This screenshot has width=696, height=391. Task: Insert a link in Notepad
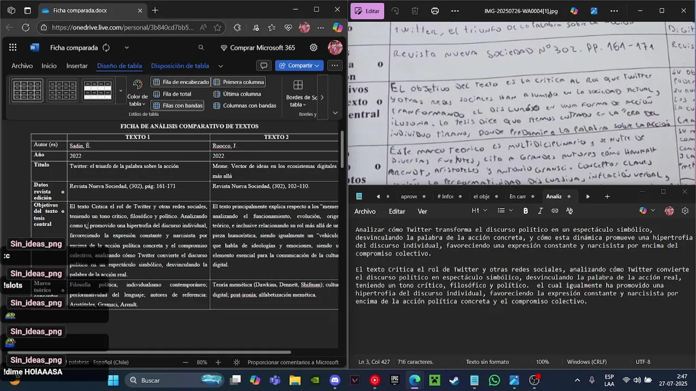[x=555, y=211]
